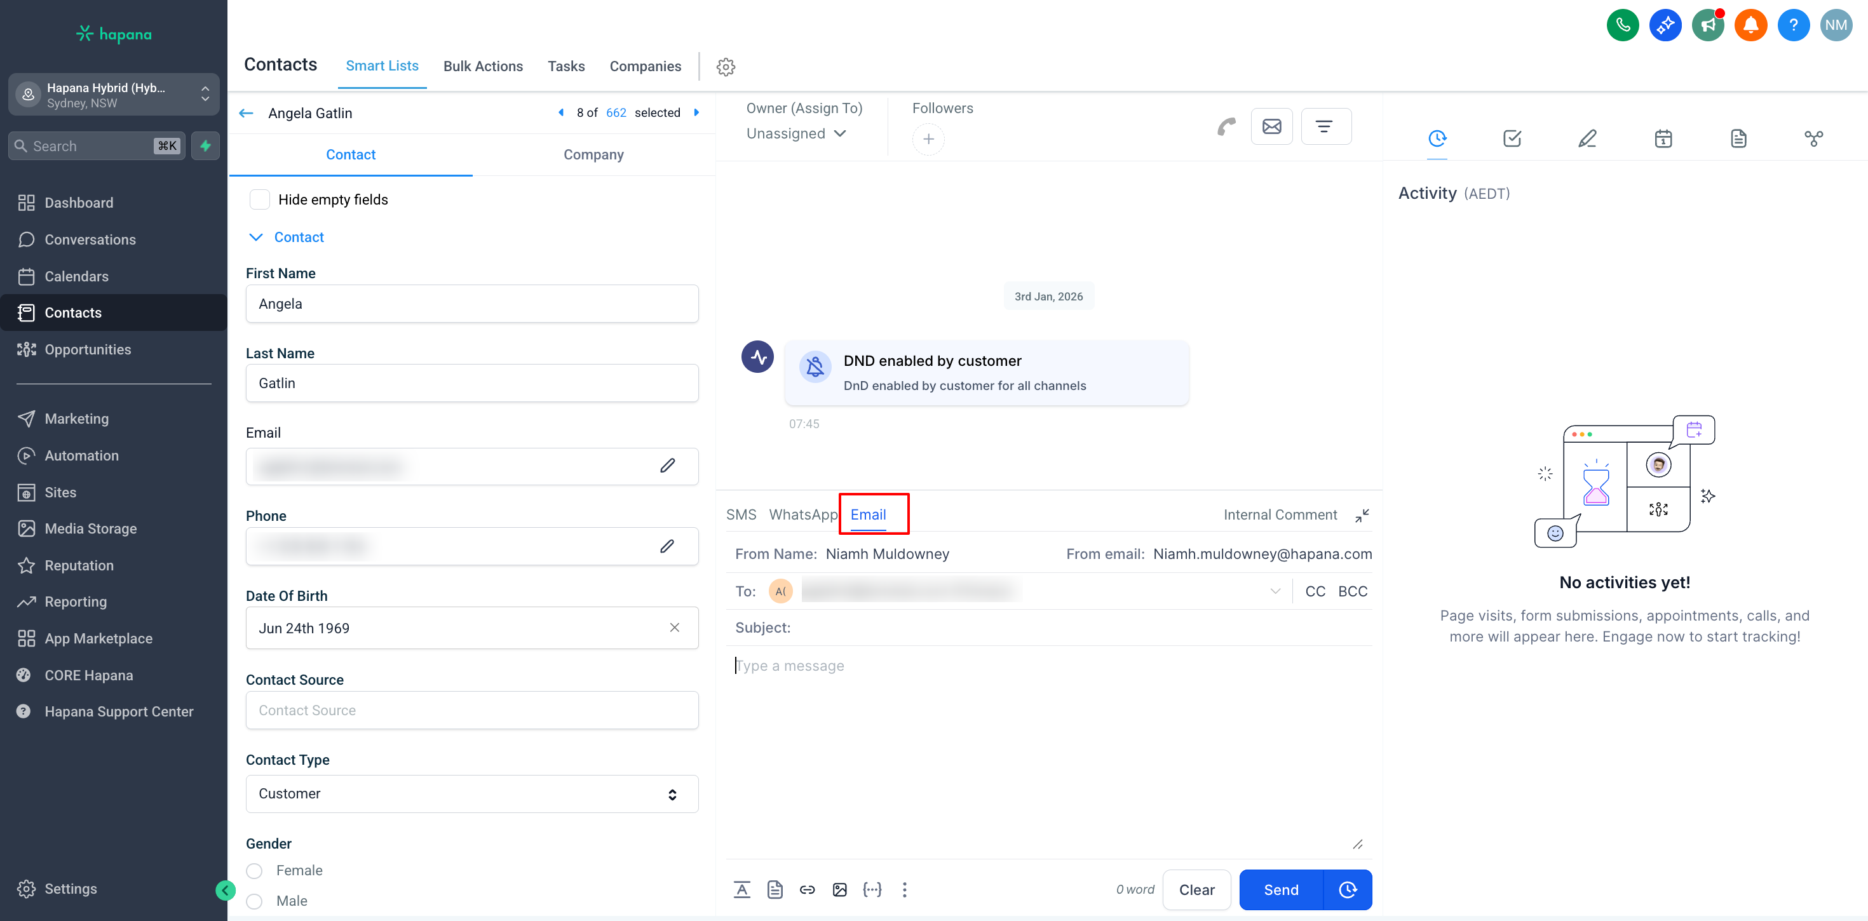Click the green phone dialer icon
1868x921 pixels.
click(x=1622, y=25)
